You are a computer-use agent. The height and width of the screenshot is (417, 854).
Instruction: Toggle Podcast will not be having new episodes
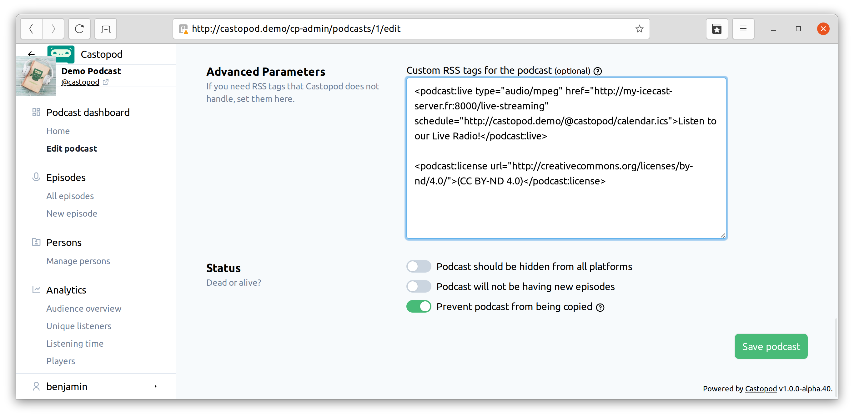point(418,286)
